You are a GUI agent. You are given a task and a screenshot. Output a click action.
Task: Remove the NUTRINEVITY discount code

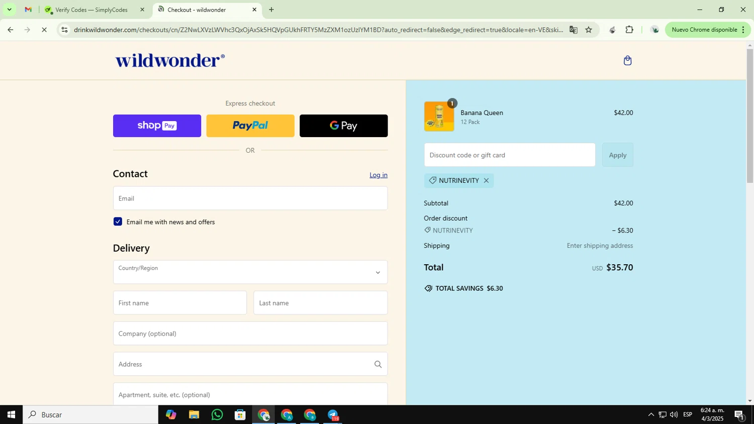[486, 180]
